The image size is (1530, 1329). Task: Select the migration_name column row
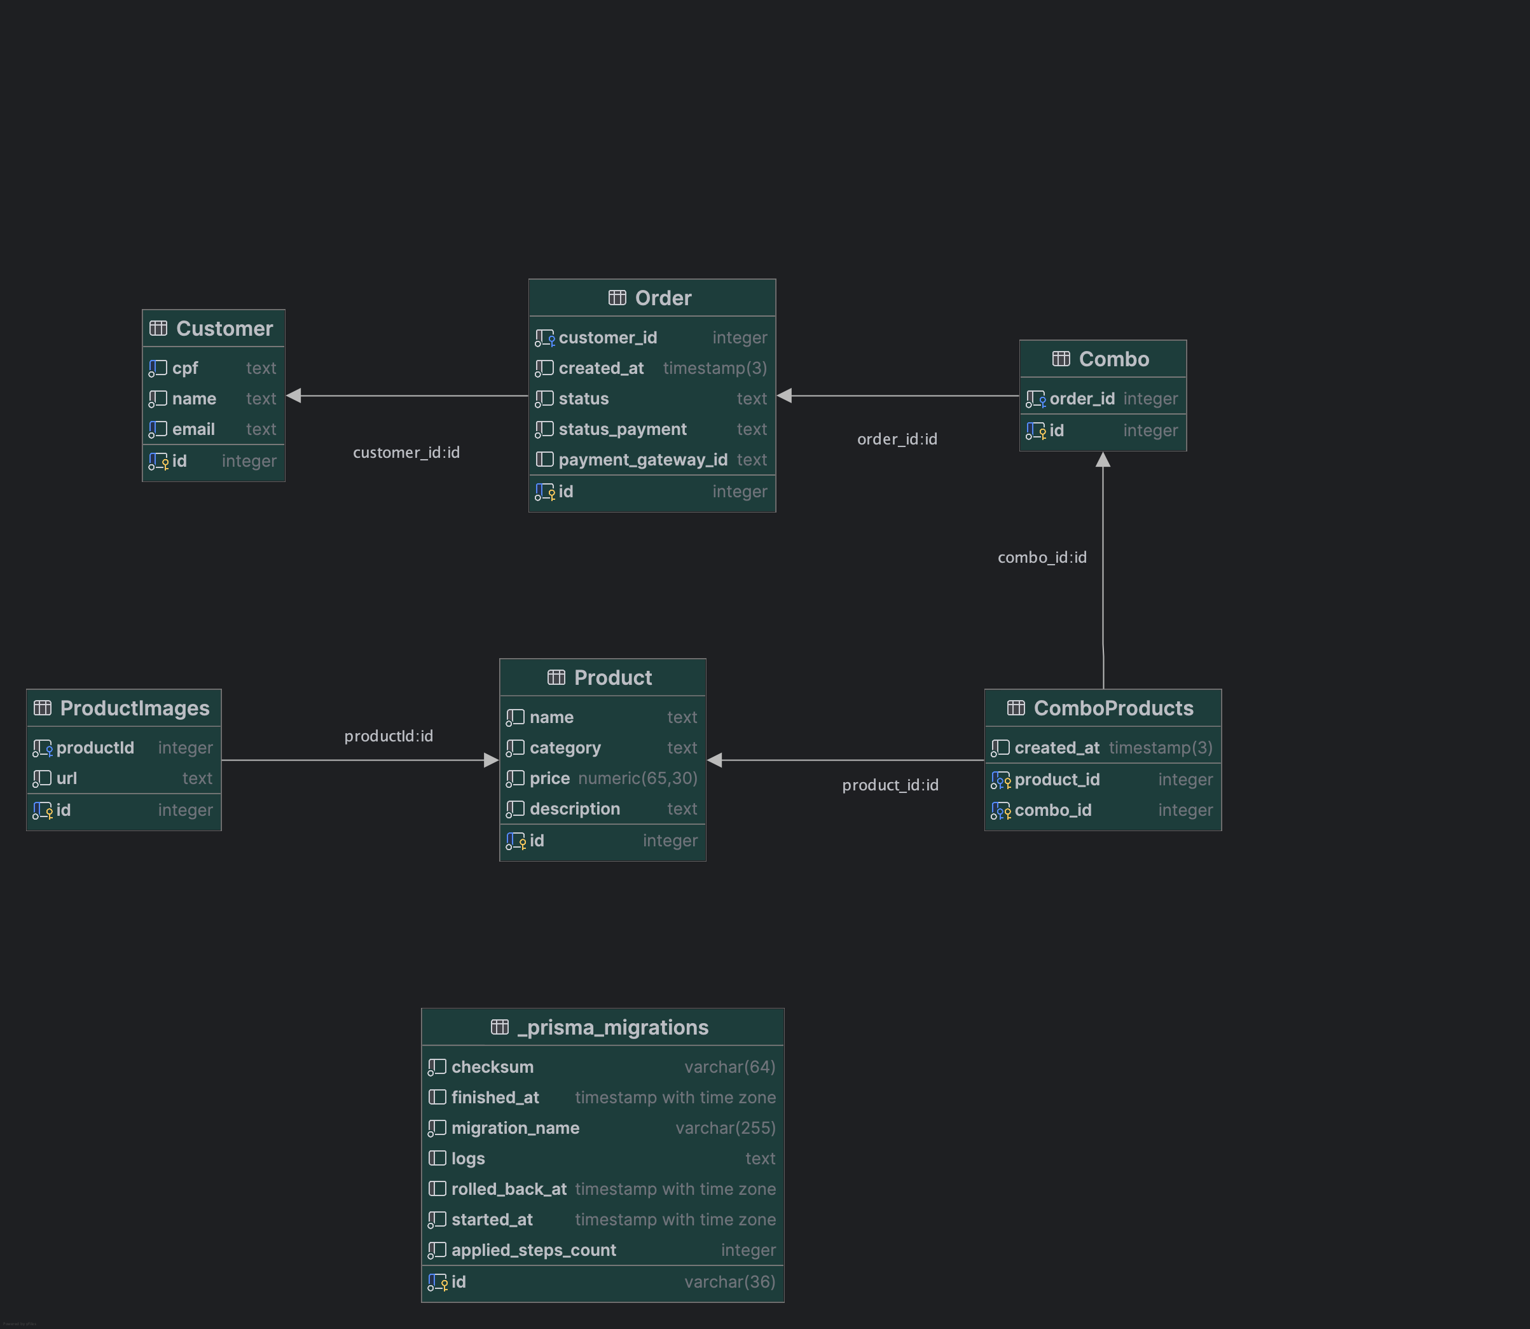(x=514, y=1128)
